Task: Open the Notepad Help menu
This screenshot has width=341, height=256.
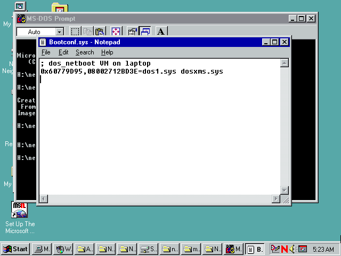Action: coord(107,52)
